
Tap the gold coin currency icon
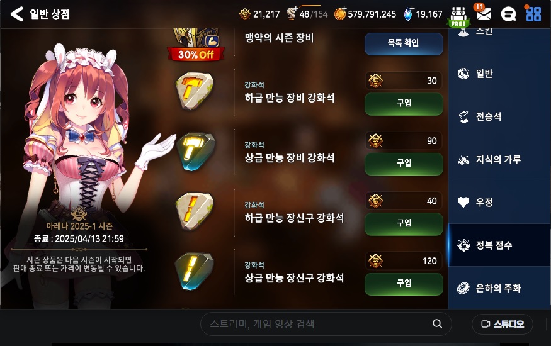[340, 14]
